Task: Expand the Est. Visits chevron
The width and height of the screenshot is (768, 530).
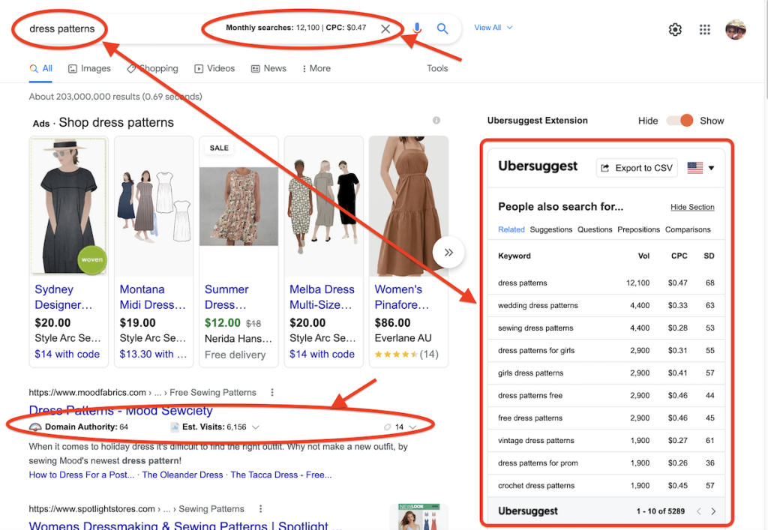Action: 255,427
